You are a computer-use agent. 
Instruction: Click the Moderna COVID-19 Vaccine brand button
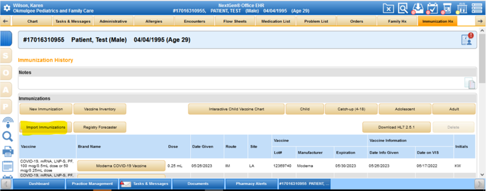click(x=121, y=166)
